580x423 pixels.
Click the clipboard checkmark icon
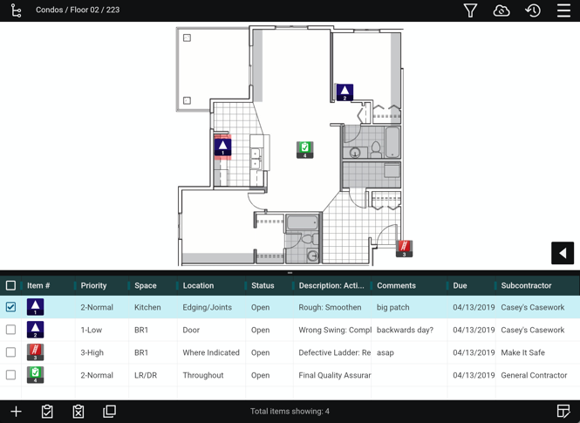[47, 412]
